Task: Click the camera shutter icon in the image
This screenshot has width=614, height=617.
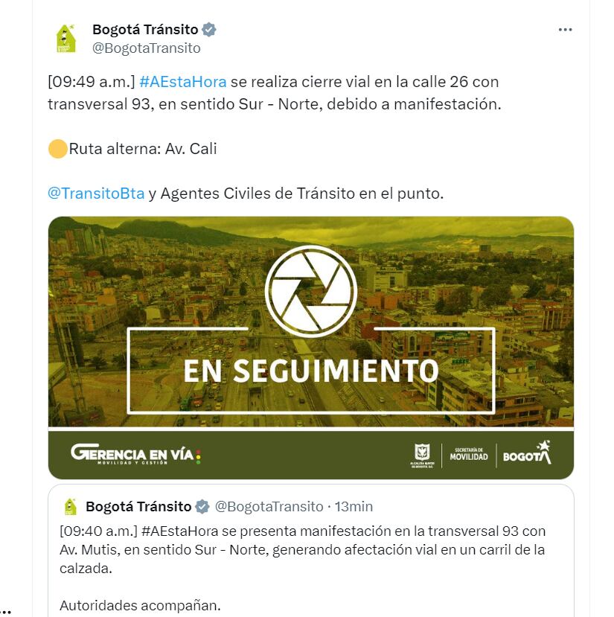Action: [x=311, y=290]
